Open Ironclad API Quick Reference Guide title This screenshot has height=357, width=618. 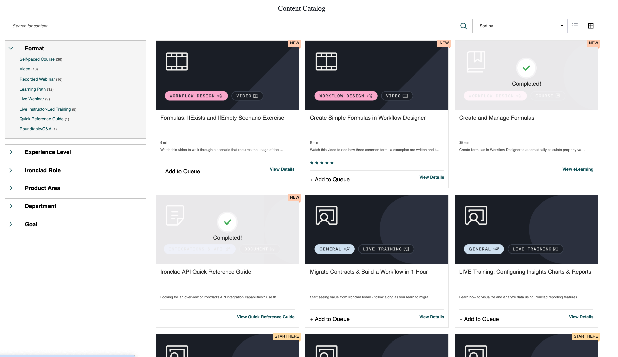(x=206, y=272)
